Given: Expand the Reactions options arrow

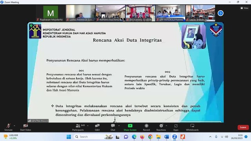Looking at the screenshot, I should coord(166,126).
